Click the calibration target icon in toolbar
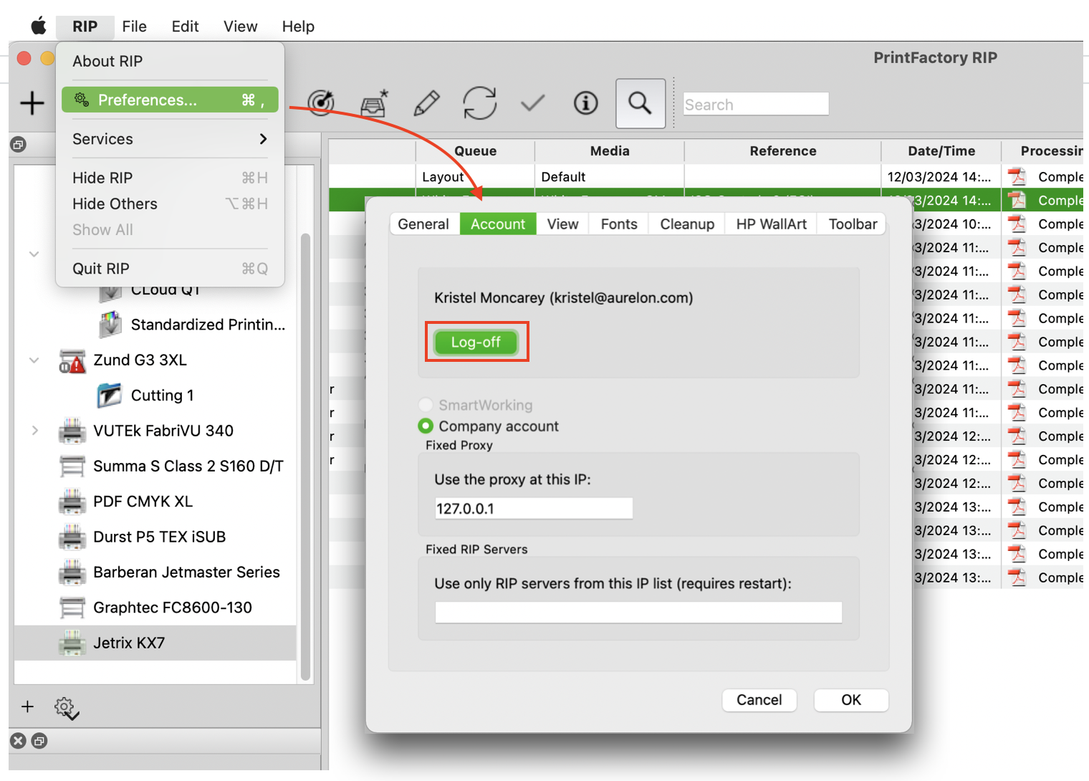 coord(321,103)
